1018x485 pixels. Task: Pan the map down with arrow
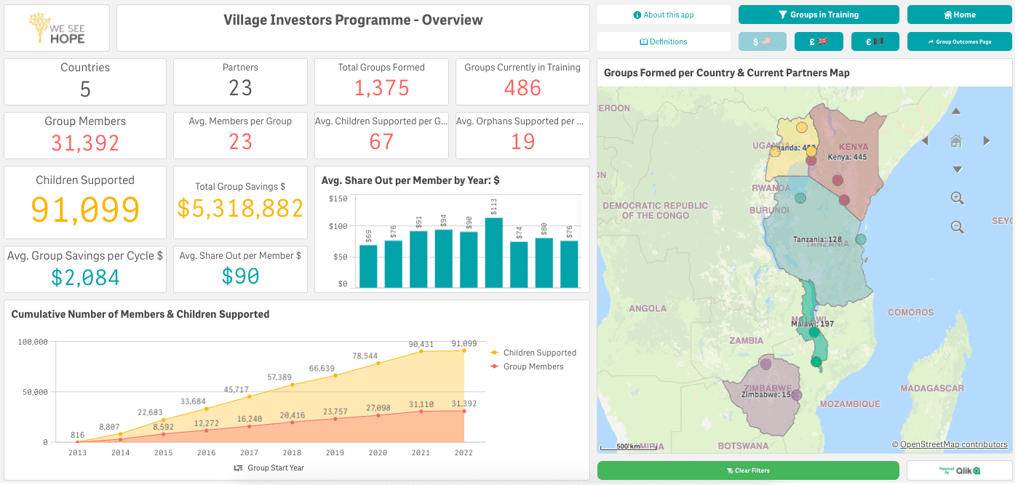[957, 169]
